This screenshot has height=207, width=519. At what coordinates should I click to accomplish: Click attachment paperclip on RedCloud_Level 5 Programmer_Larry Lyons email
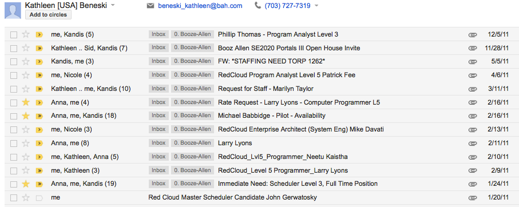click(x=473, y=170)
